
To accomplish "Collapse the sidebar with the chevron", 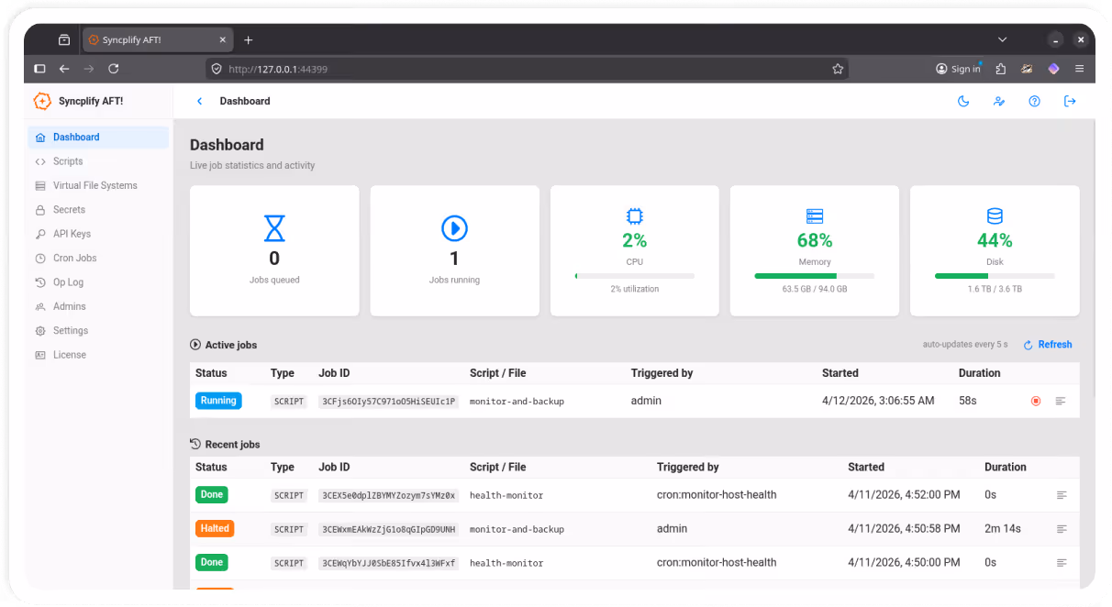I will point(200,101).
